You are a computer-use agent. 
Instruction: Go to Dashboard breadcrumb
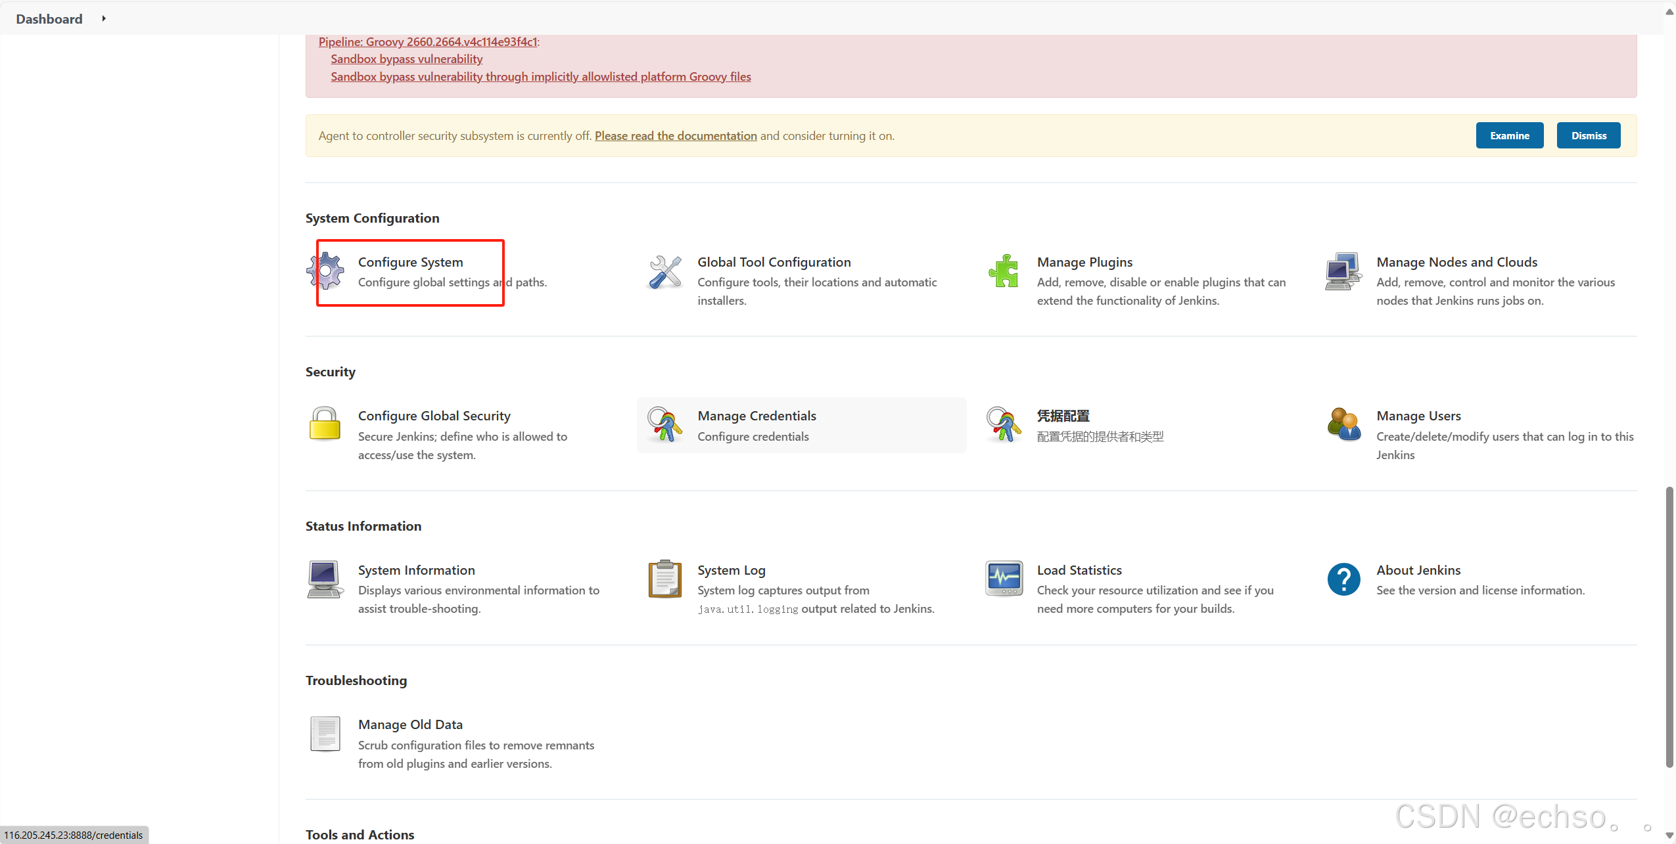coord(49,19)
